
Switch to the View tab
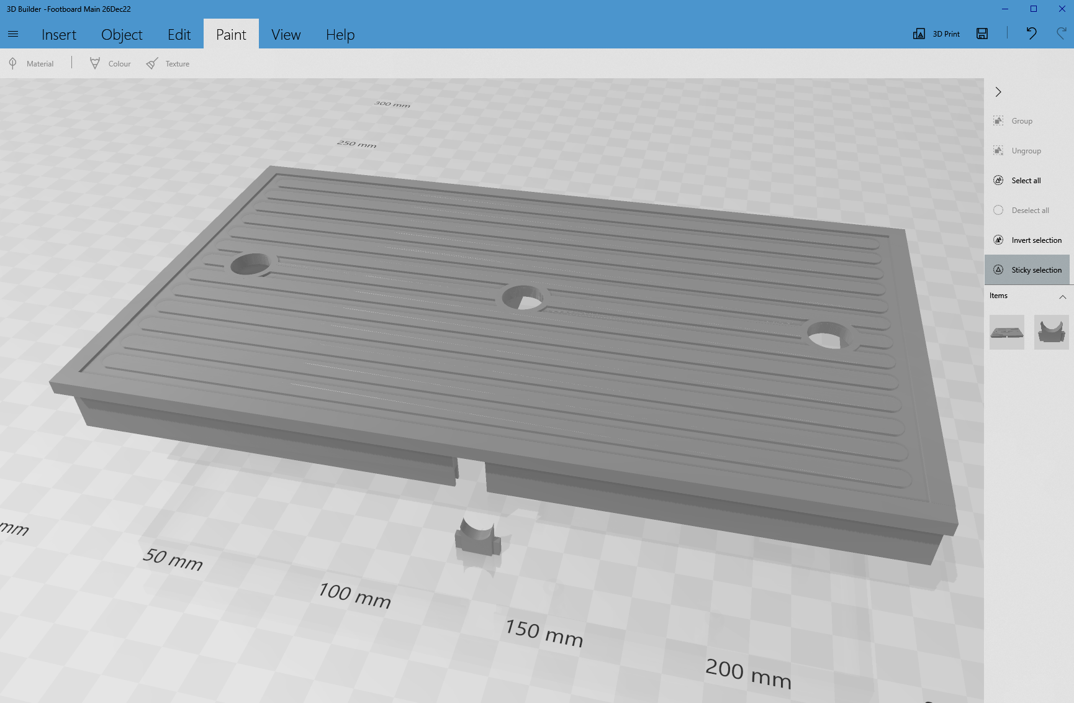pyautogui.click(x=286, y=34)
